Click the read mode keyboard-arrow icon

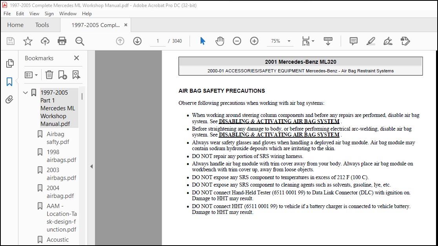328,41
